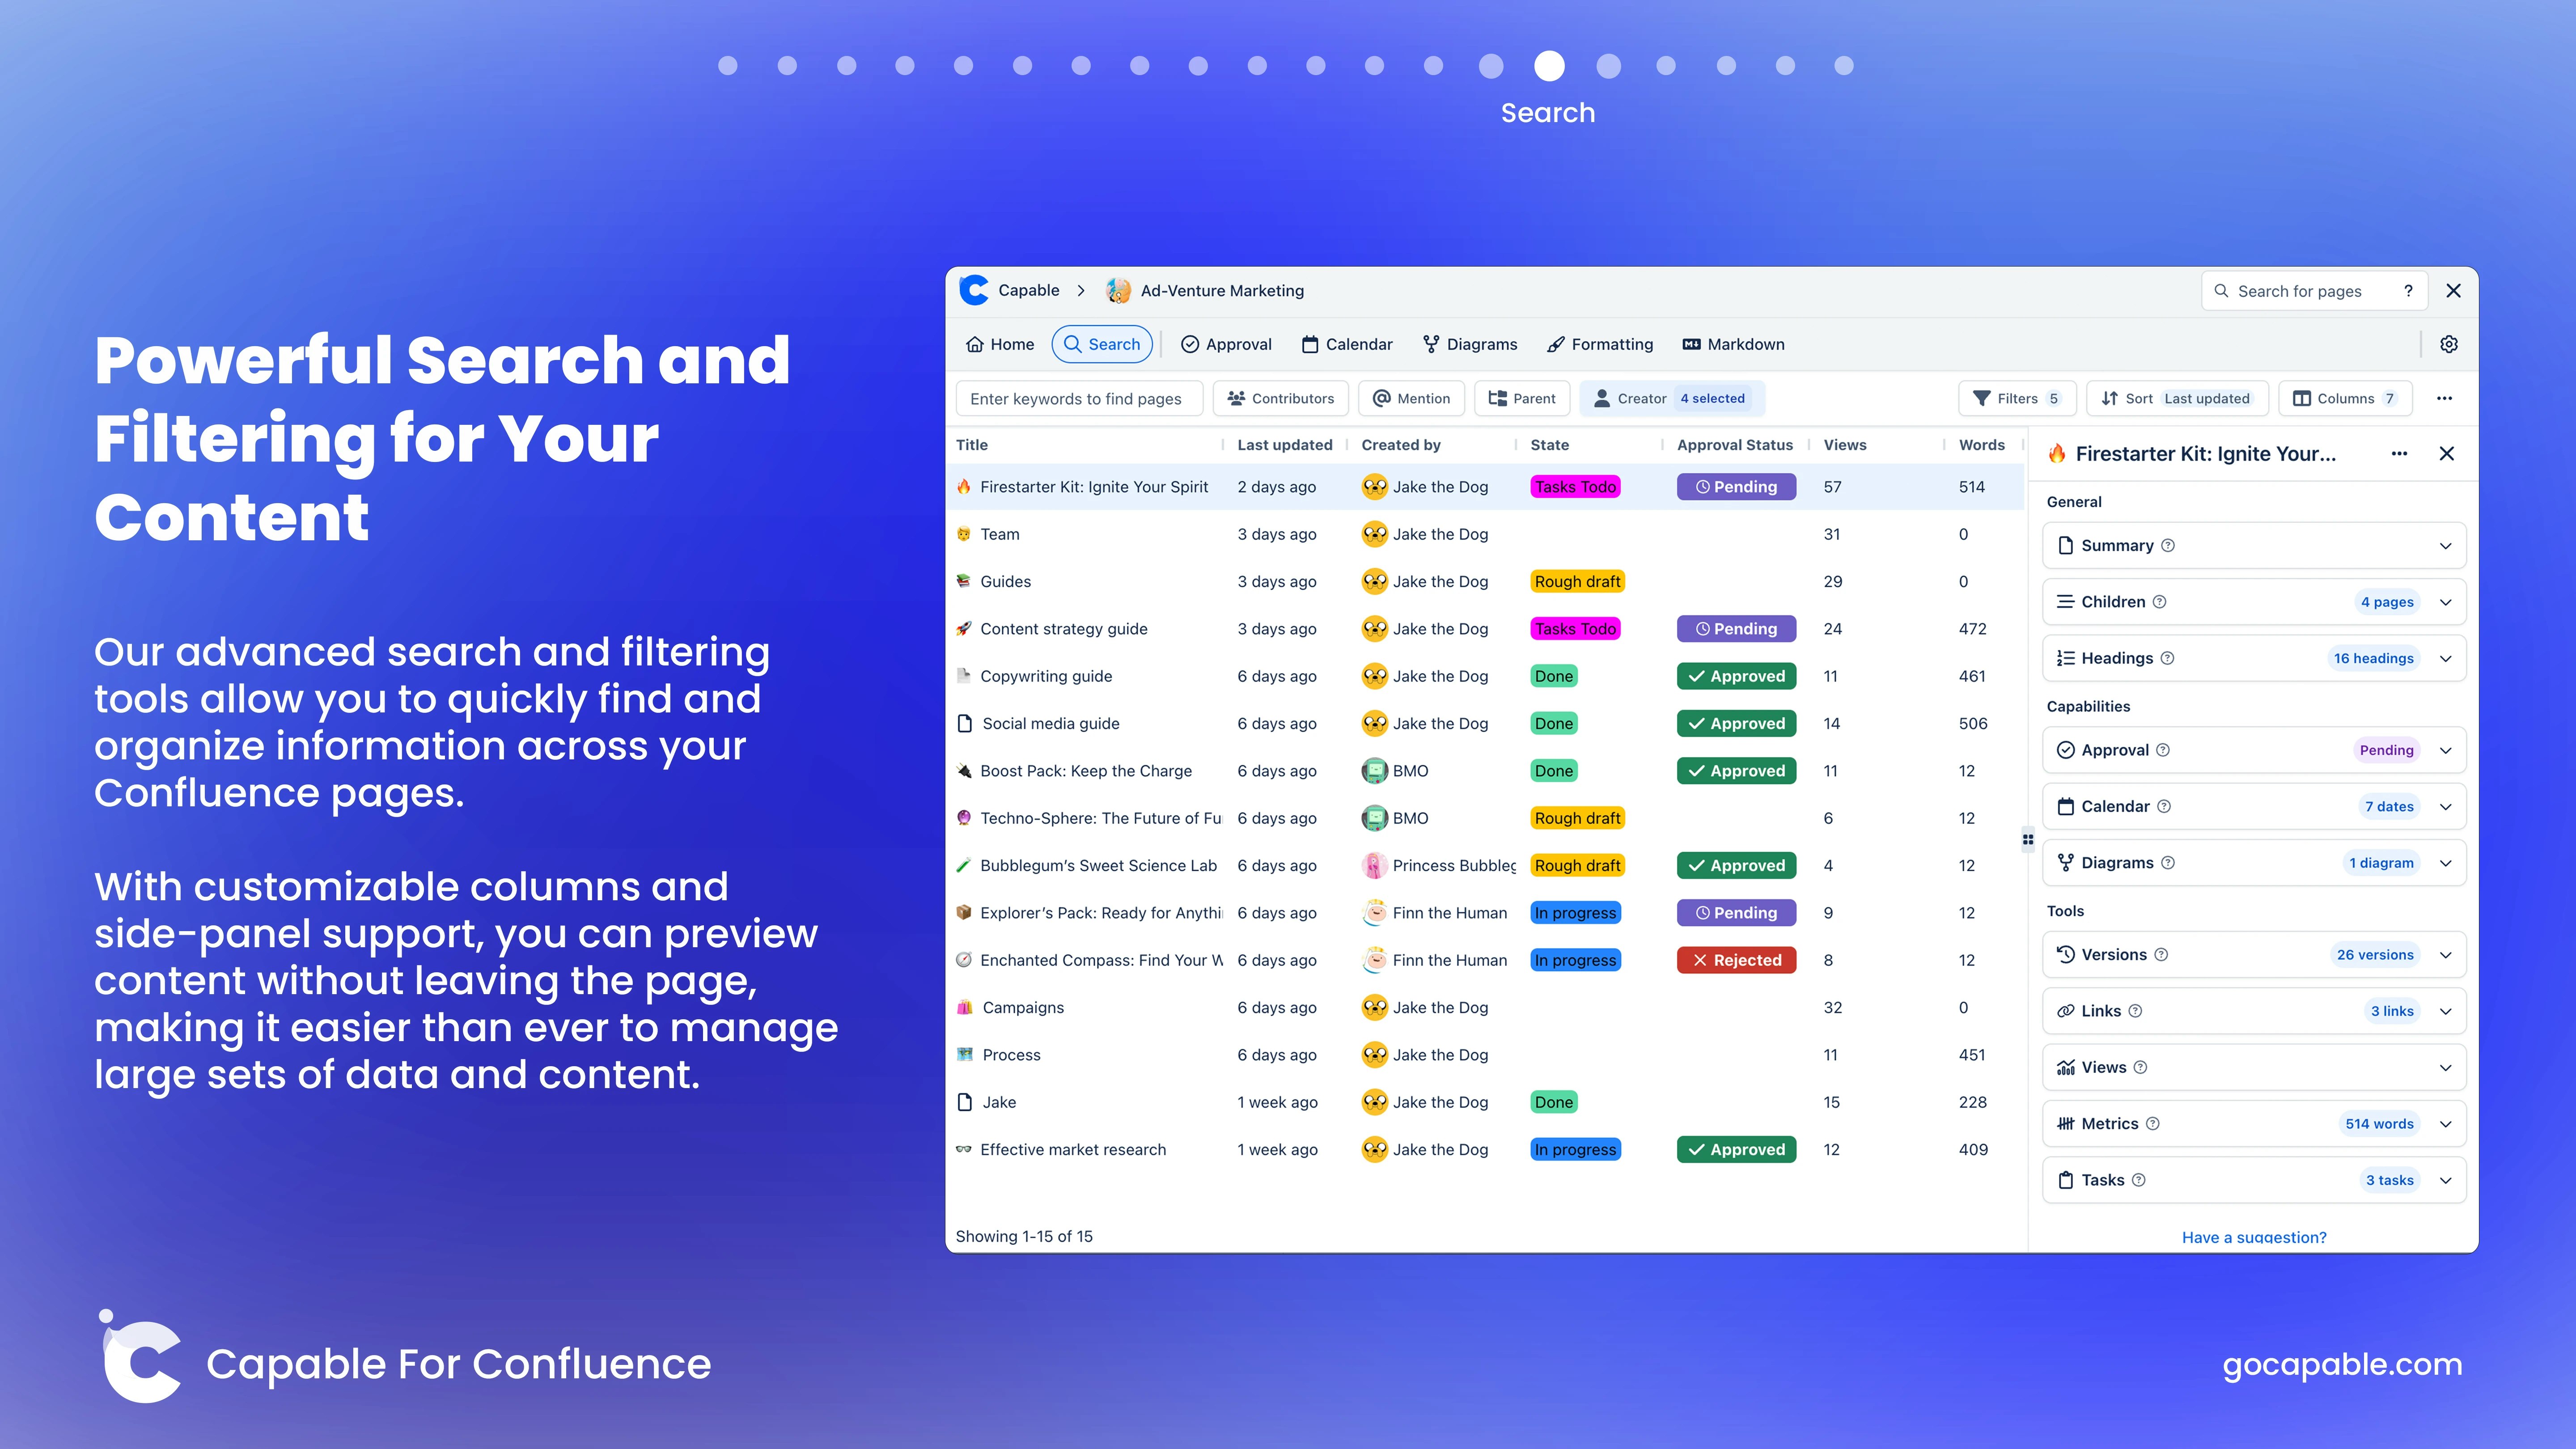Click the help question mark in page search
Screen dimensions: 2576x1449
(2408, 291)
